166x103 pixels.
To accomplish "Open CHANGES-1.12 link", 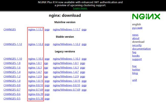I will tap(13, 44).
